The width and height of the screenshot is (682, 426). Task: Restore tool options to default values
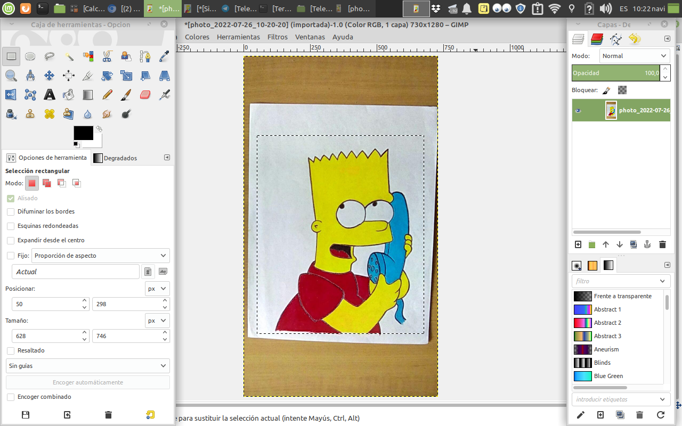click(150, 415)
